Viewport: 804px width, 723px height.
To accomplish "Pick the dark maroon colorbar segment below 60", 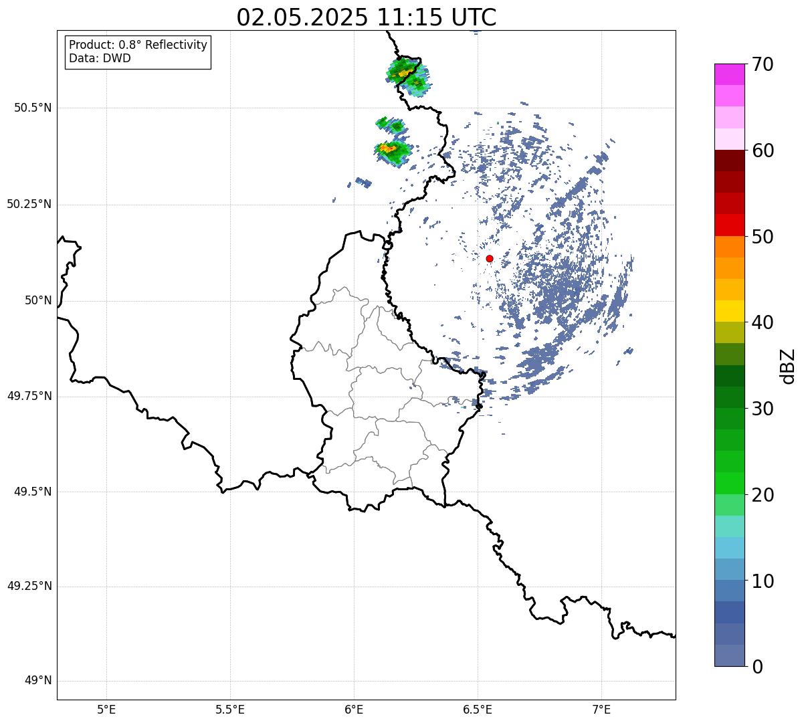I will click(x=730, y=161).
